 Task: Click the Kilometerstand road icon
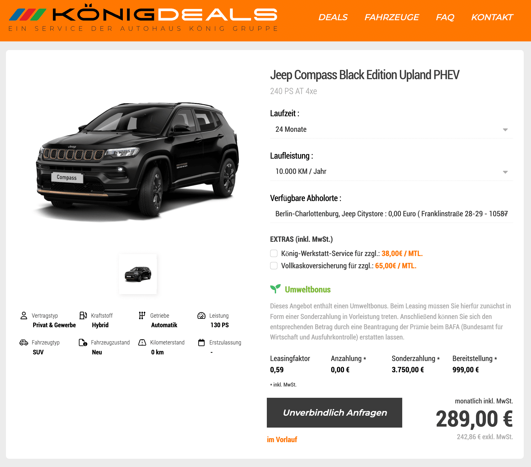pyautogui.click(x=142, y=342)
